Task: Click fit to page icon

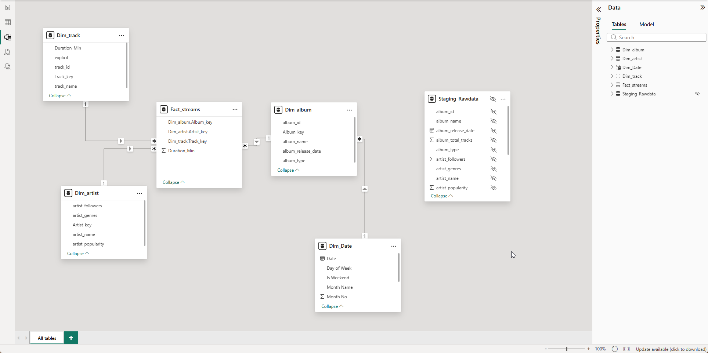Action: click(x=626, y=349)
